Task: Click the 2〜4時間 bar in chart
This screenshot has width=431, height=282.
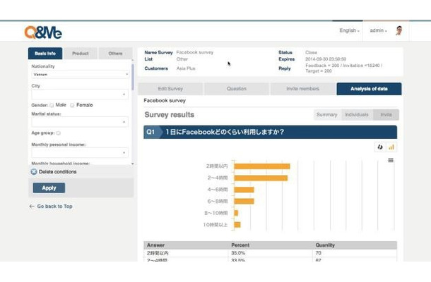Action: tap(261, 178)
